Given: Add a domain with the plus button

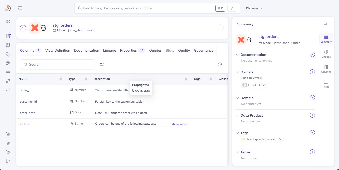Looking at the screenshot, I should coord(312,98).
